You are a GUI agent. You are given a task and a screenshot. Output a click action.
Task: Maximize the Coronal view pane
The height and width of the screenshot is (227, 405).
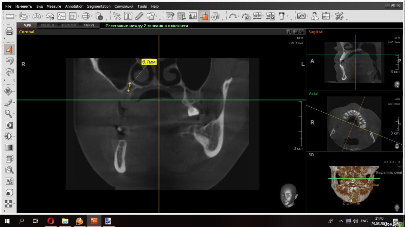pyautogui.click(x=301, y=32)
